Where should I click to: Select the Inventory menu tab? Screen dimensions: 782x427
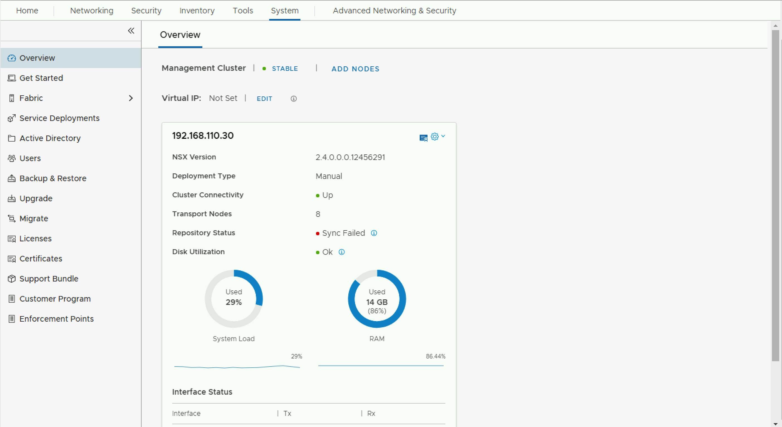coord(197,11)
